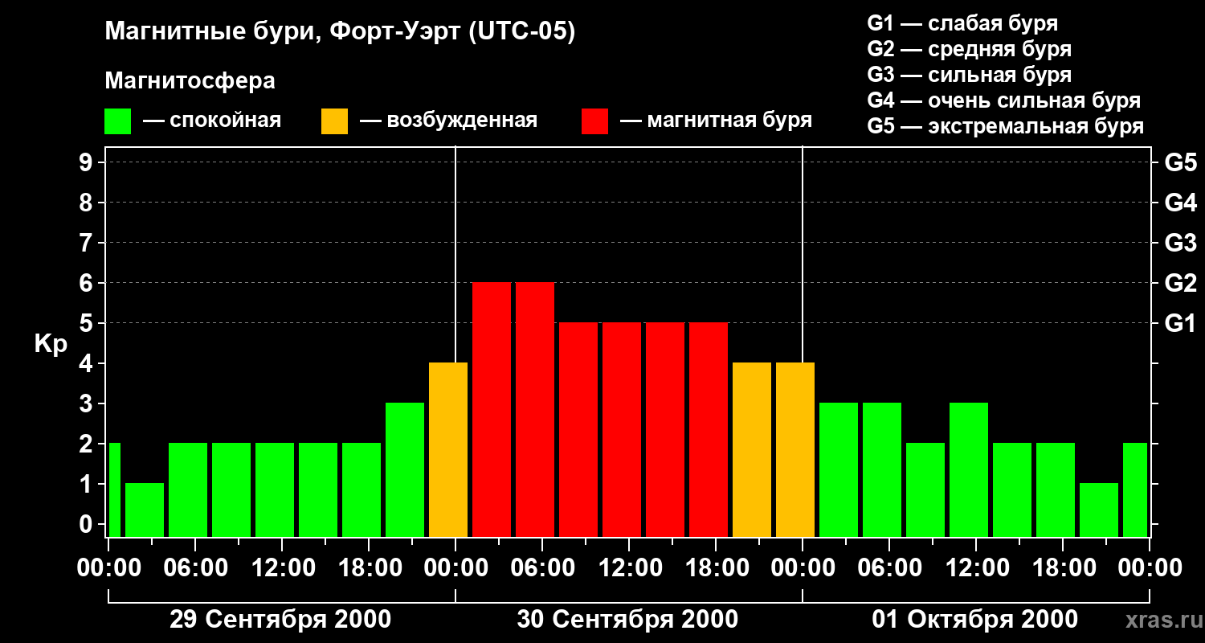Click the «18:00» label under 30 September
The height and width of the screenshot is (643, 1205).
pyautogui.click(x=716, y=568)
